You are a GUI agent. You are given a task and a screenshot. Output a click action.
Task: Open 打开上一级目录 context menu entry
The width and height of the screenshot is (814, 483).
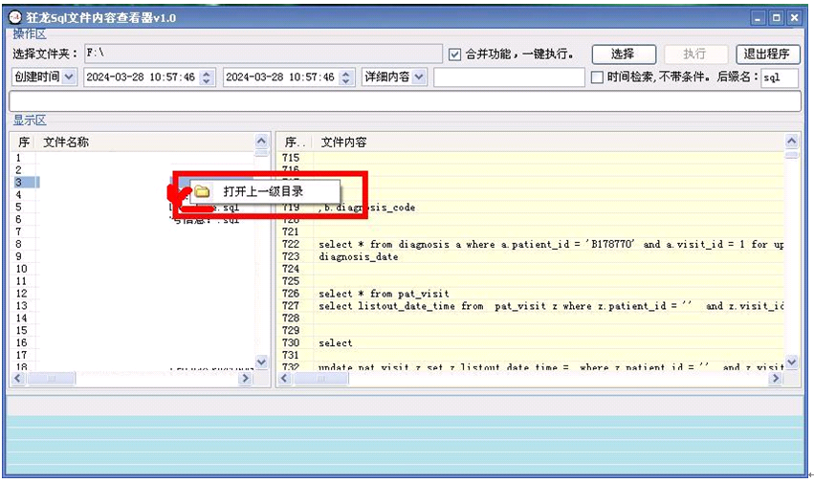[265, 191]
